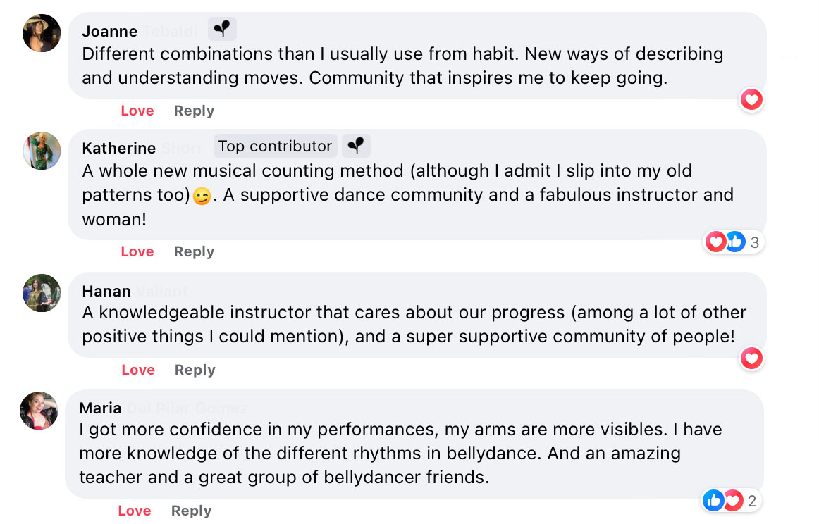The height and width of the screenshot is (524, 819).
Task: Open heart reaction on Joanne's comment
Action: (x=751, y=99)
